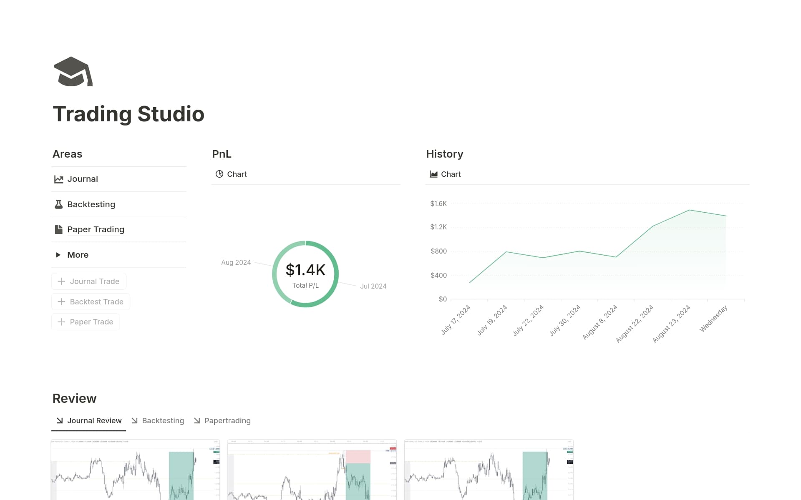The image size is (801, 500).
Task: Click the plus icon beside Journal Trade
Action: 61,281
